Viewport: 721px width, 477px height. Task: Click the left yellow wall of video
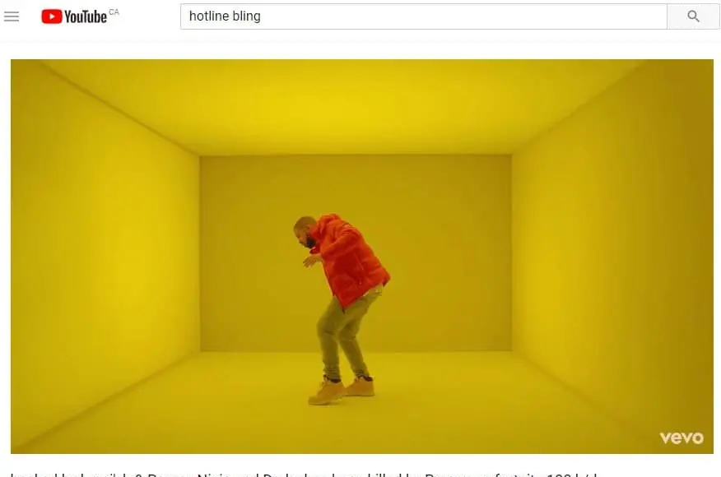coord(105,257)
